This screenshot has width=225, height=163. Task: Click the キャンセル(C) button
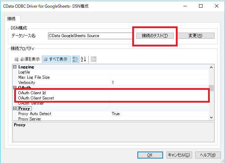179,155
